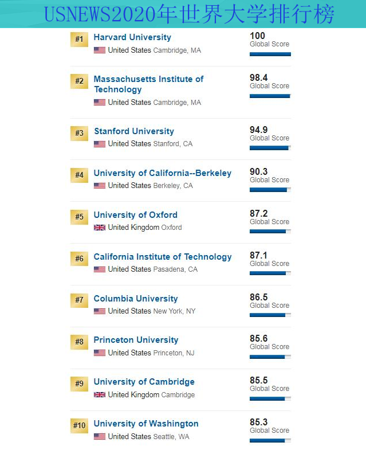This screenshot has height=450, width=366.
Task: Click the US flag beside Stanford, CA
Action: (x=100, y=144)
